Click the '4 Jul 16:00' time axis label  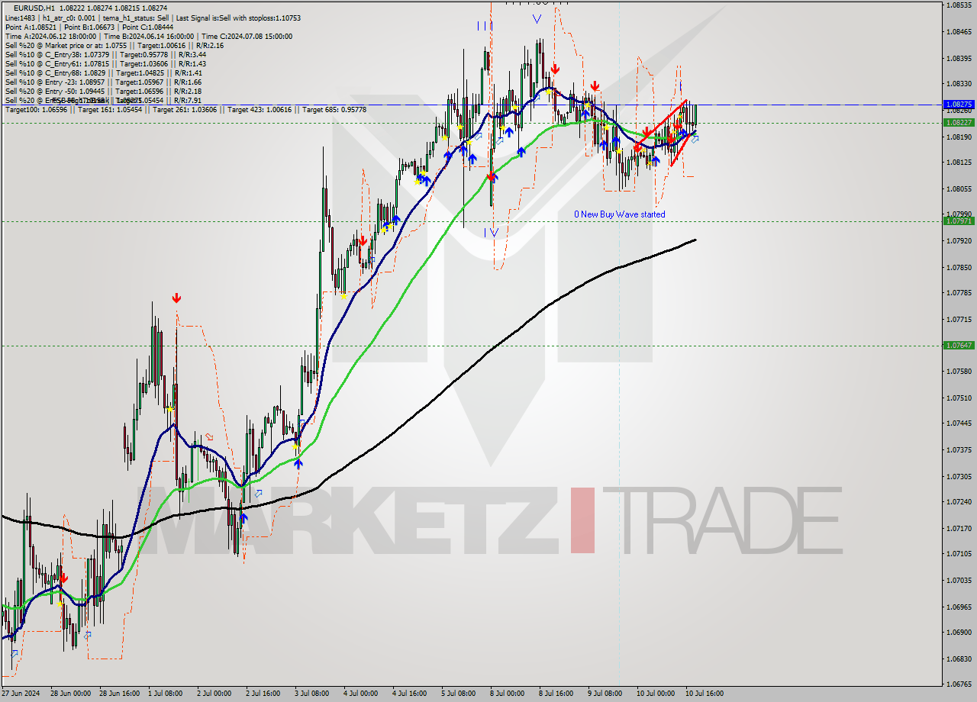point(409,694)
